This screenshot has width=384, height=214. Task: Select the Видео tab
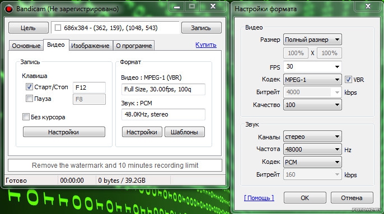point(56,45)
